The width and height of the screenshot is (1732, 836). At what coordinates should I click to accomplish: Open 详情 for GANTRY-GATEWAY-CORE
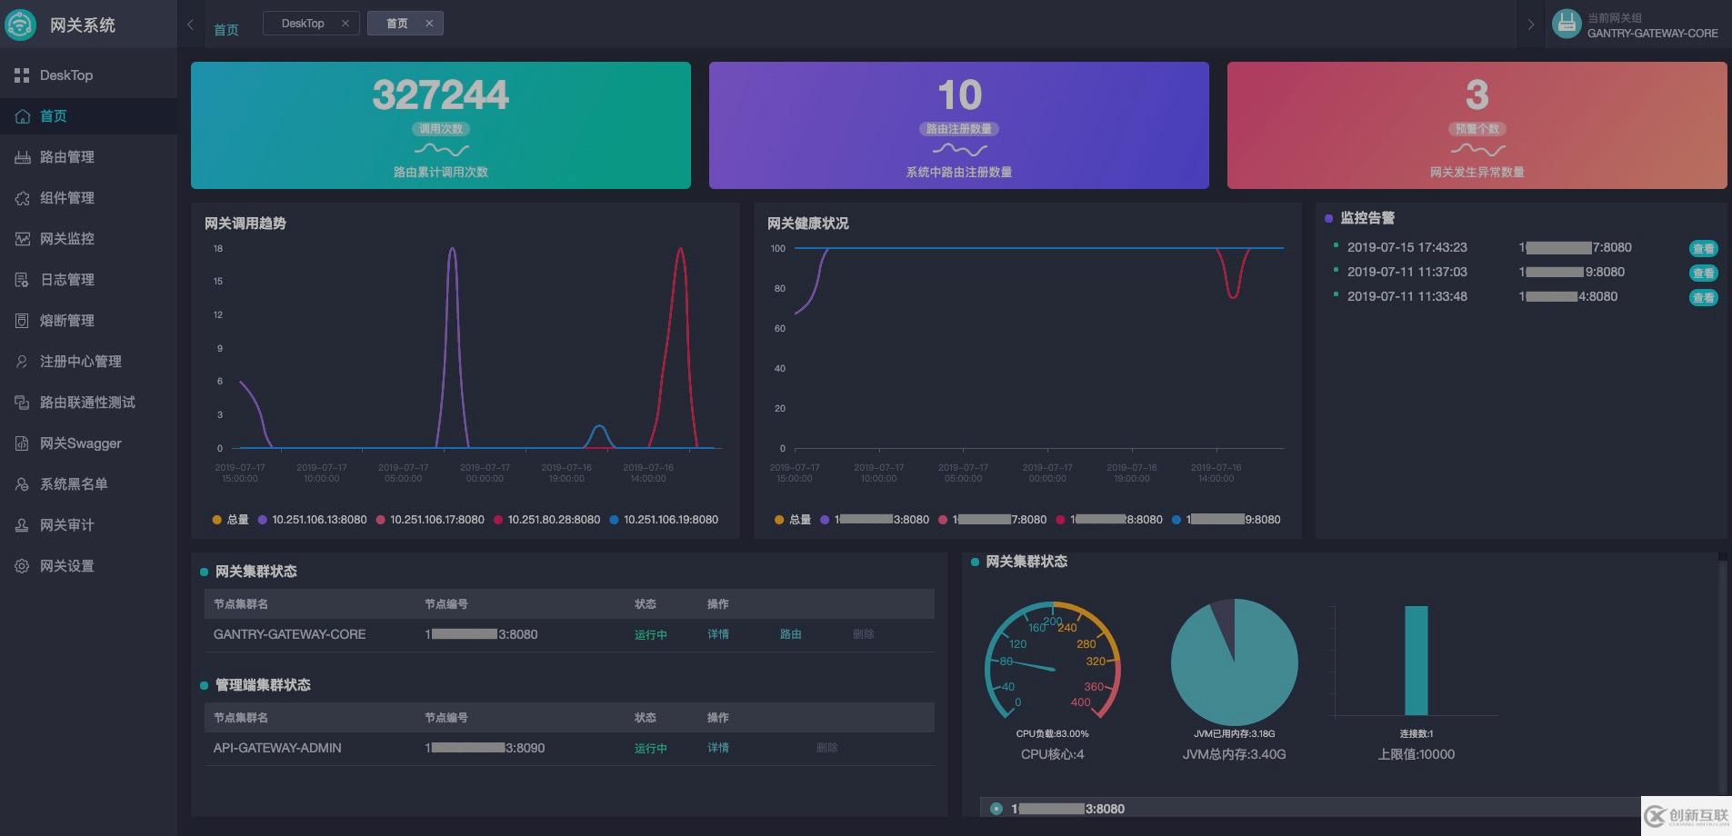(718, 634)
